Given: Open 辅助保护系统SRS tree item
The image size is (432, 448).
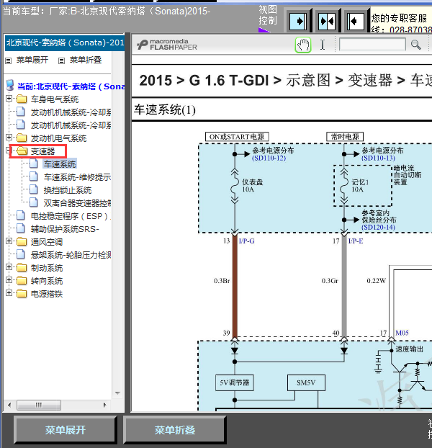Looking at the screenshot, I should (x=65, y=229).
